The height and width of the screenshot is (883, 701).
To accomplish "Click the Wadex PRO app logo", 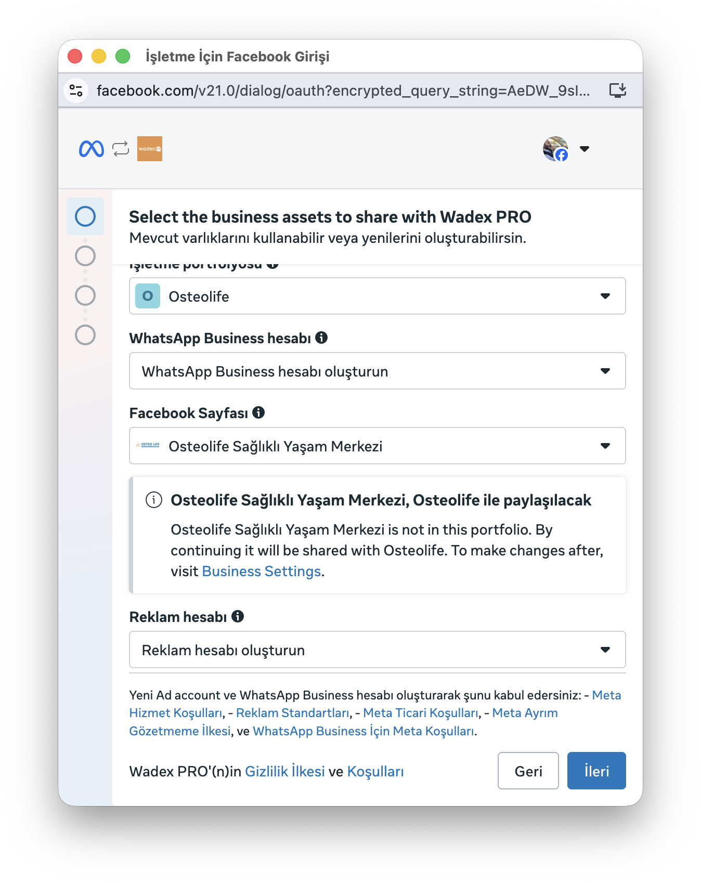I will pyautogui.click(x=150, y=149).
